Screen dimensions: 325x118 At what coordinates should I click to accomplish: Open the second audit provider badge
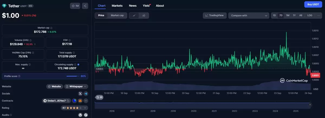(86, 115)
